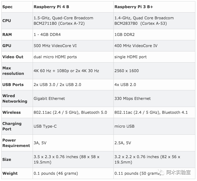Image resolution: width=197 pixels, height=181 pixels.
Task: Click the Weight row label
Action: click(10, 173)
